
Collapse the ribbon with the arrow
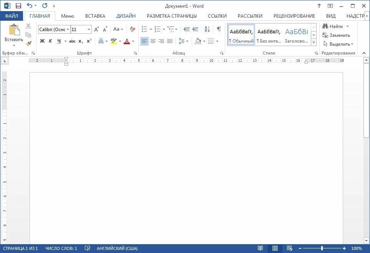click(364, 53)
